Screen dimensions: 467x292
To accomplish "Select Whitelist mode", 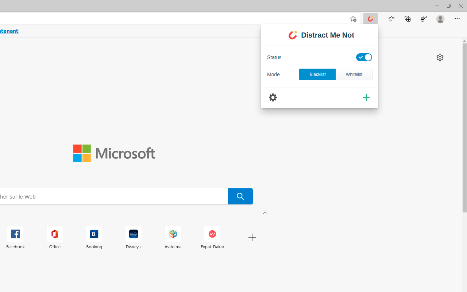I will [x=354, y=74].
